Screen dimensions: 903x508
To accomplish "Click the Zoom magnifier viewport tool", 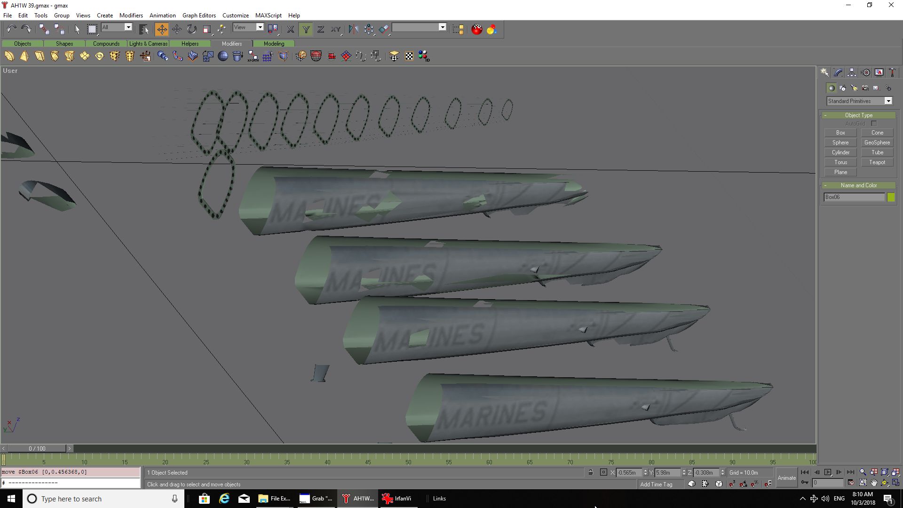I will (x=863, y=472).
